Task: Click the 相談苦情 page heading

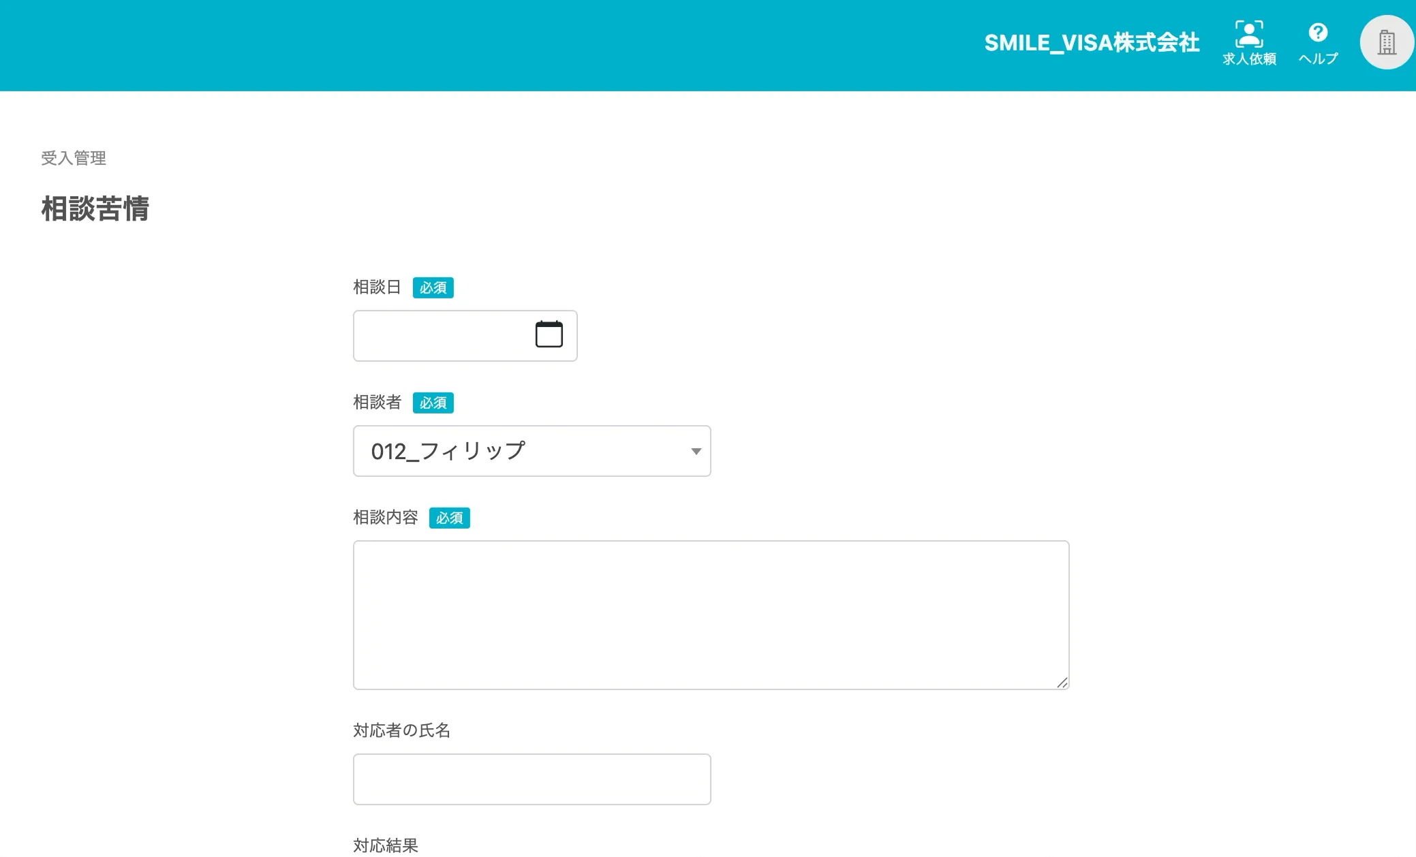Action: point(95,208)
